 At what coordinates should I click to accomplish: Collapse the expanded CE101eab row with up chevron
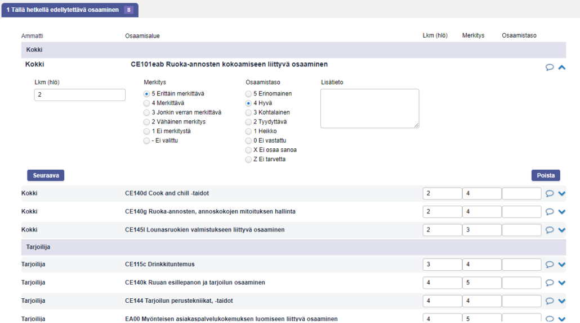click(x=561, y=67)
